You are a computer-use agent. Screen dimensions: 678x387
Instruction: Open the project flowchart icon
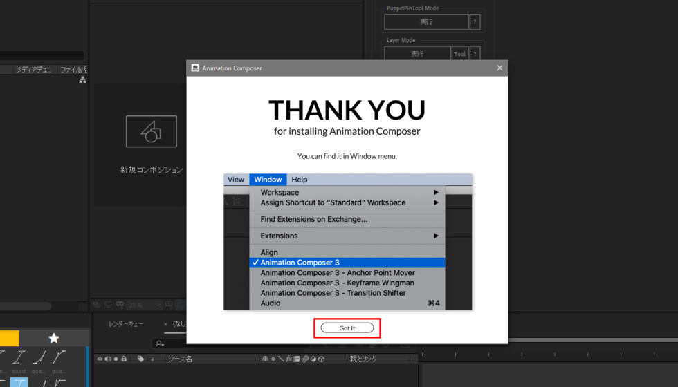82,80
